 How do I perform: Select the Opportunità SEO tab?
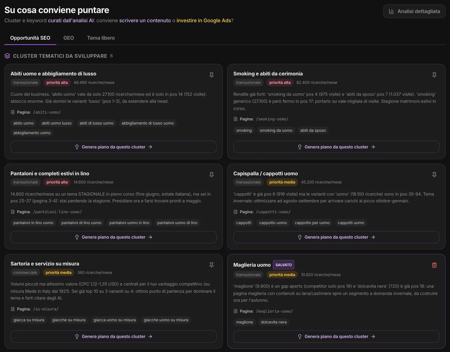point(30,38)
